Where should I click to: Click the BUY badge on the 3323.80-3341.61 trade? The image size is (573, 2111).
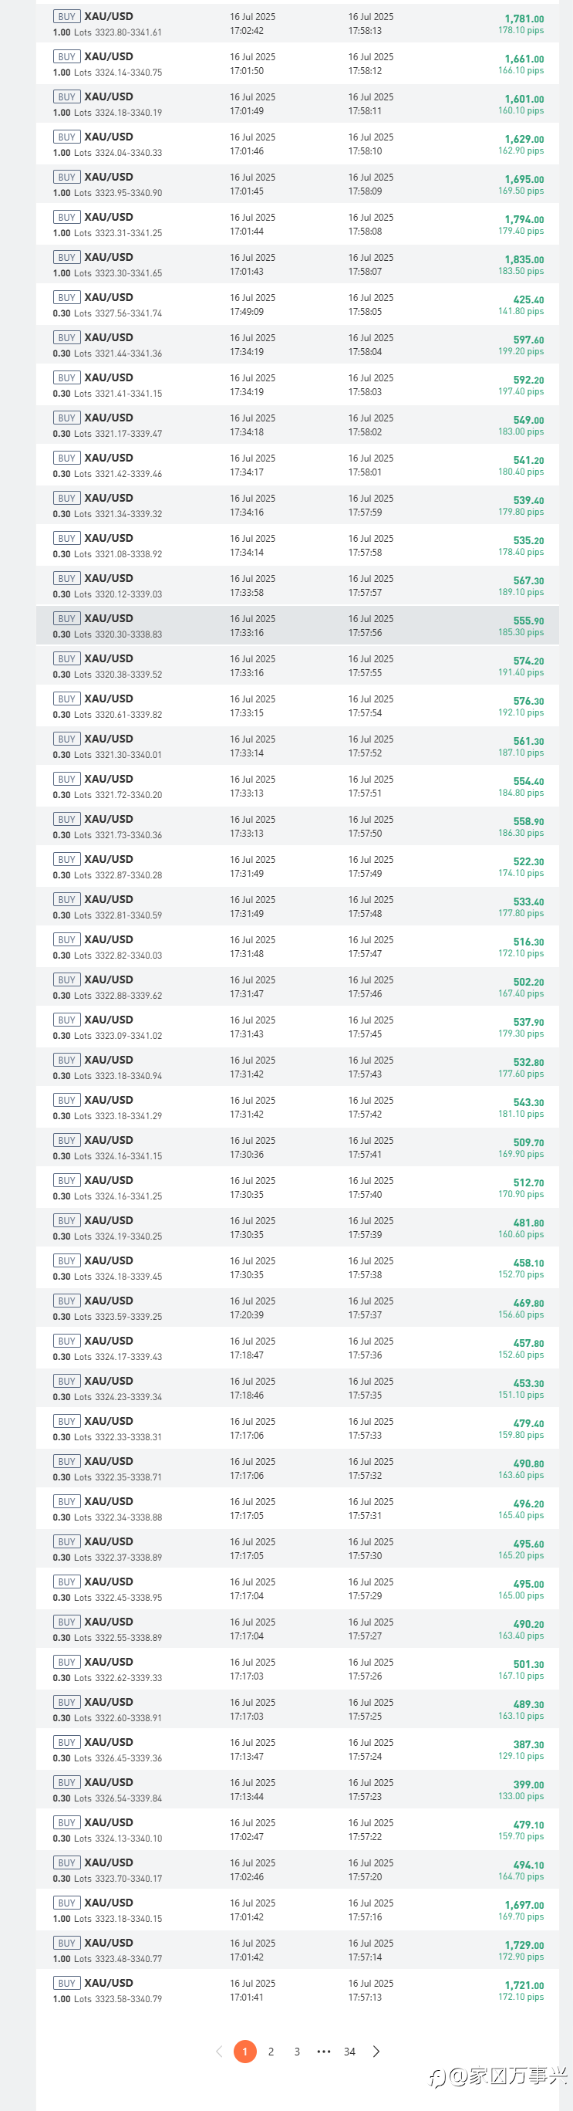(66, 16)
